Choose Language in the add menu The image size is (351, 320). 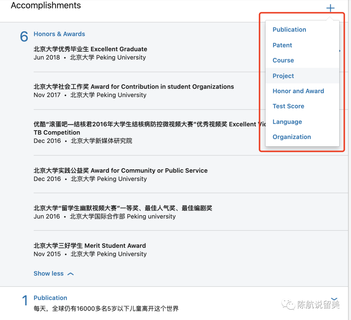point(287,122)
